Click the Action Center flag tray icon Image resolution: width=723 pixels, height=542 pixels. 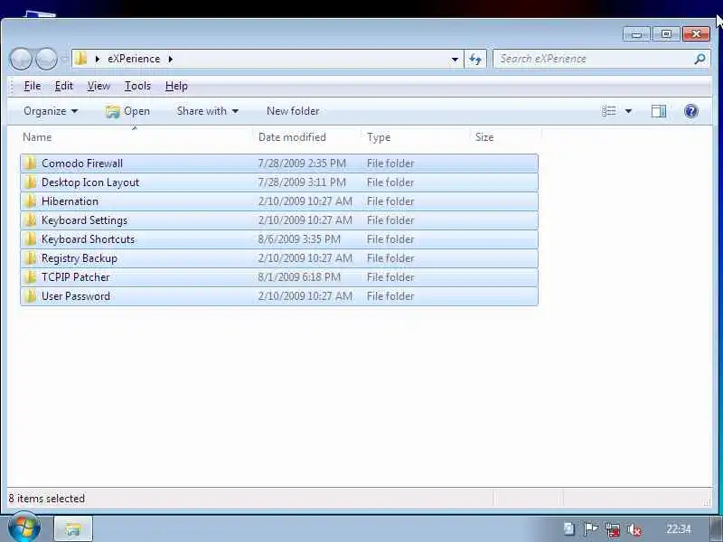click(591, 529)
